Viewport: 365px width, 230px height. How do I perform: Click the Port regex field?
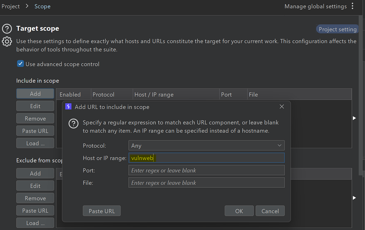click(207, 170)
